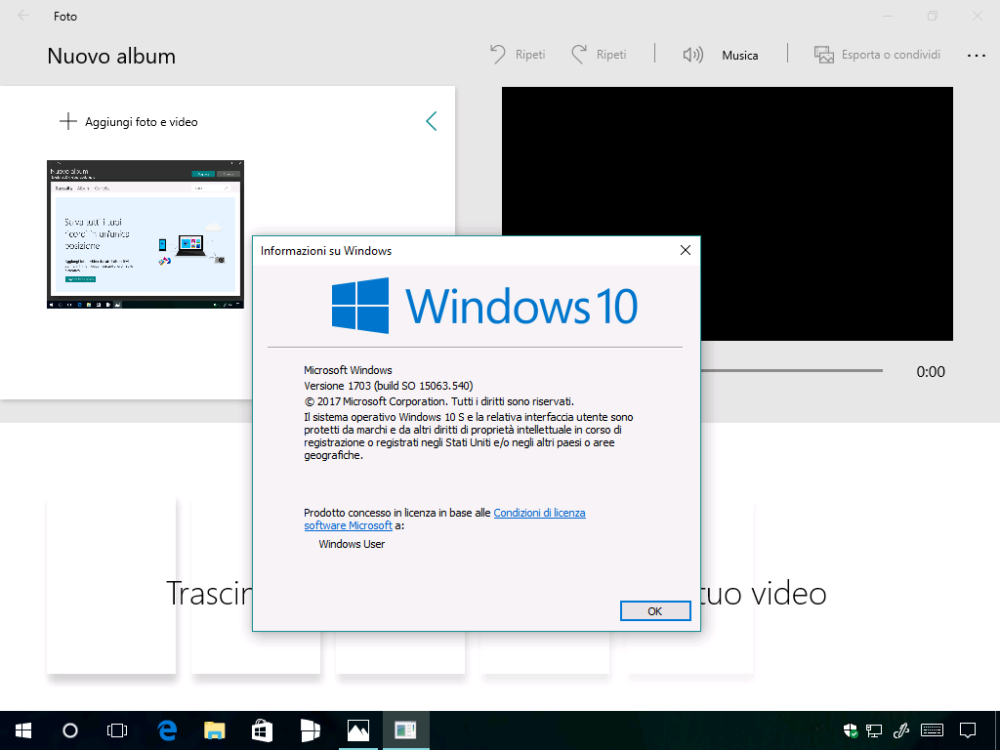
Task: Open the Windows Start menu
Action: coord(23,730)
